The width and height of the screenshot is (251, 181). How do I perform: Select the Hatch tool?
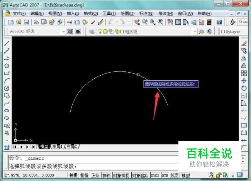click(7, 147)
